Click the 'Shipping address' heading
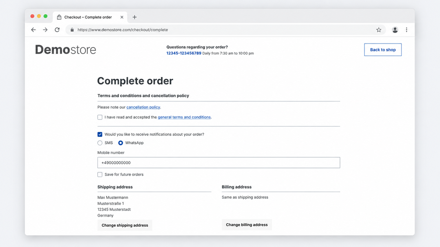Screen dimensions: 440x247 point(115,187)
